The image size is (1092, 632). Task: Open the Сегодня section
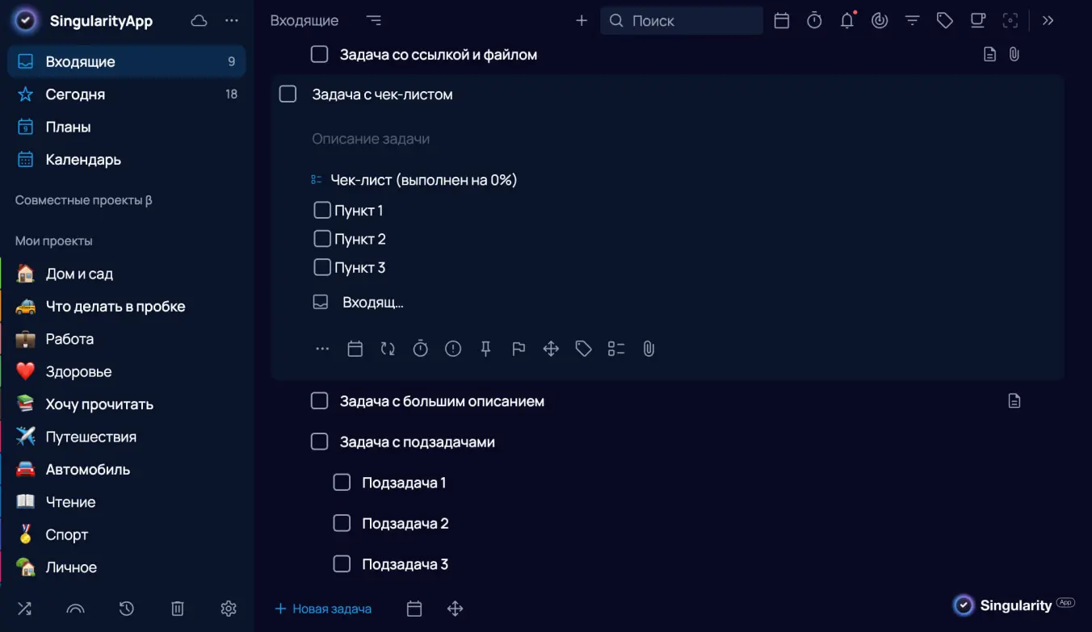(75, 94)
